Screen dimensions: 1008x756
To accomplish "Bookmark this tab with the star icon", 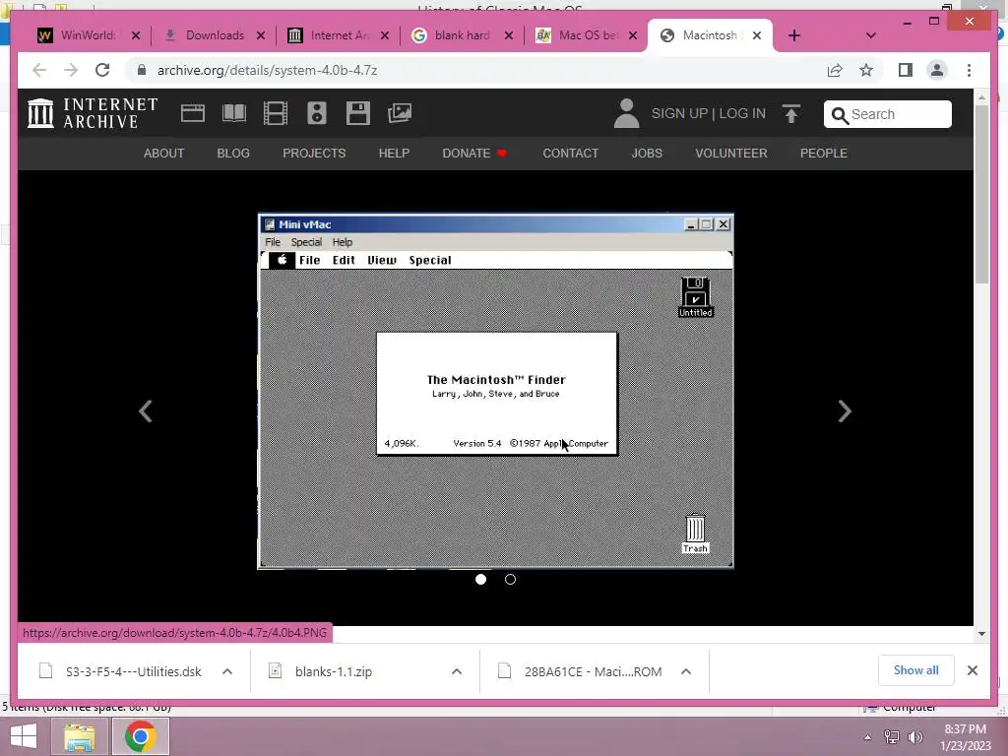I will point(866,70).
